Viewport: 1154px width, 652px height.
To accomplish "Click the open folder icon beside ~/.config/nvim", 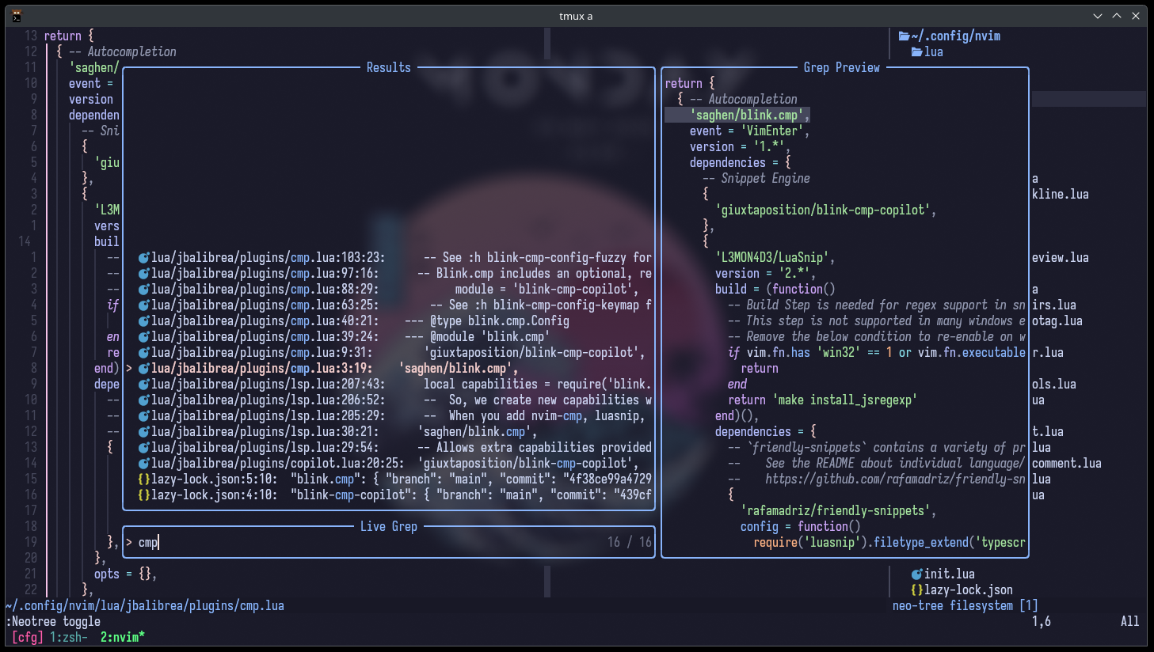I will tap(905, 36).
